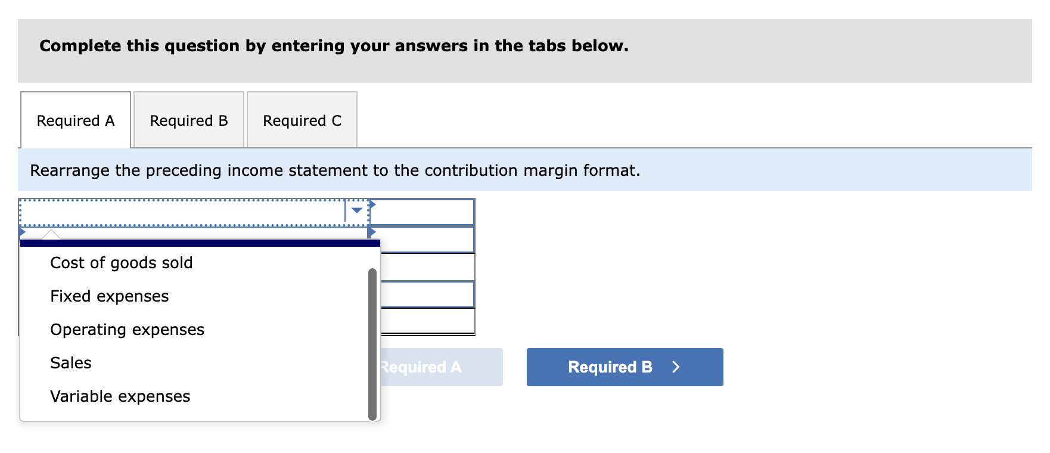Click the blue Required B navigation button label
This screenshot has height=453, width=1050.
click(x=610, y=367)
